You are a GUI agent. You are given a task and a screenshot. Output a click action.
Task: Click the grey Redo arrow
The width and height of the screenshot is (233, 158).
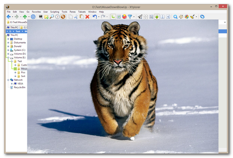point(103,17)
